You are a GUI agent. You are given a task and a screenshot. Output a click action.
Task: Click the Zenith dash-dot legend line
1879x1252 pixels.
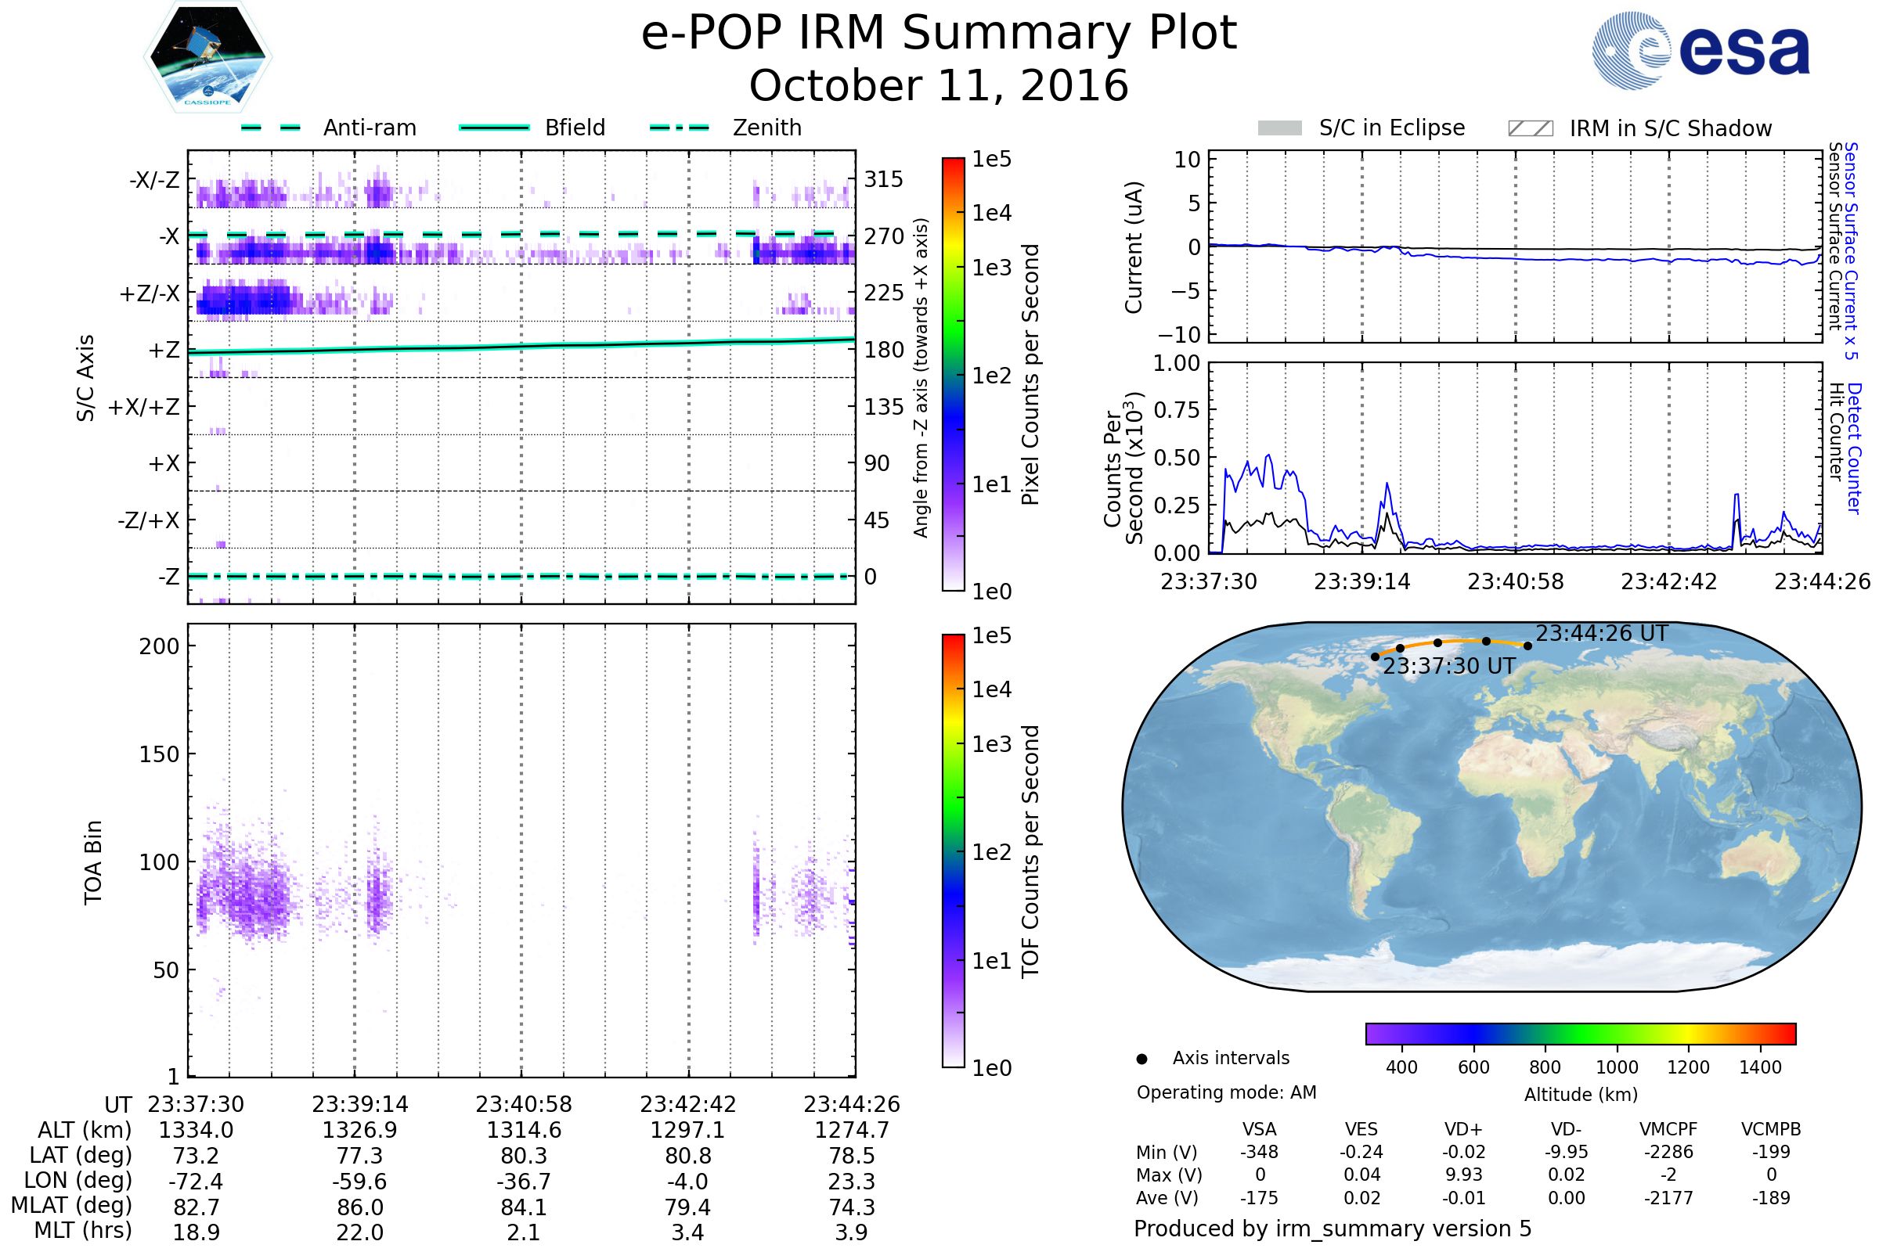[x=680, y=128]
